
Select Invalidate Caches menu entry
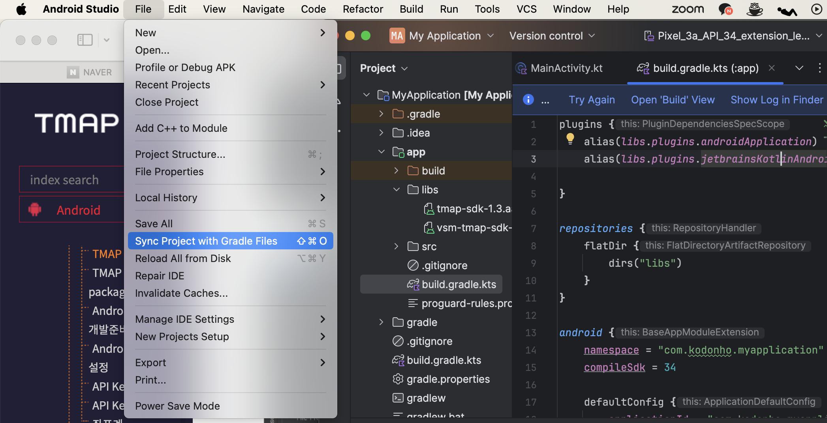[x=181, y=293]
